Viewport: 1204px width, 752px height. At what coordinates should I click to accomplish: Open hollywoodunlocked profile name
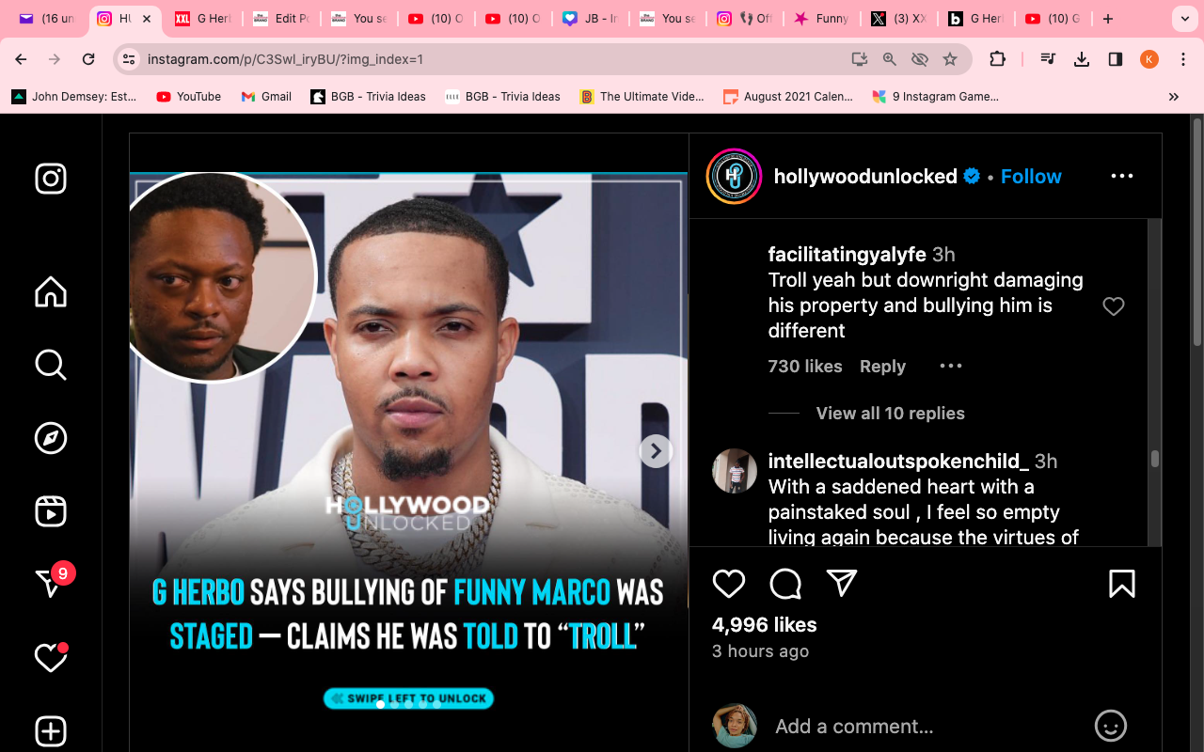[x=865, y=176]
